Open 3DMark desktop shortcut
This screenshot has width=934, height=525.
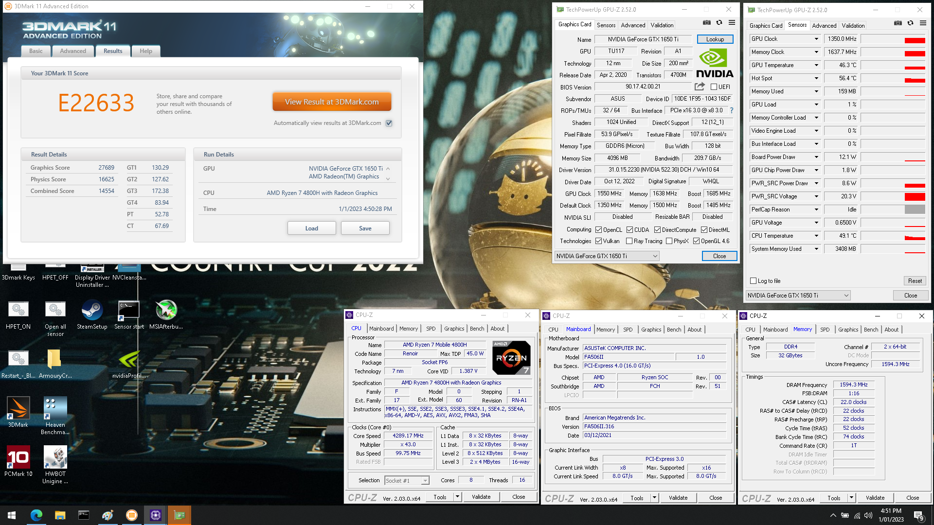pos(18,412)
